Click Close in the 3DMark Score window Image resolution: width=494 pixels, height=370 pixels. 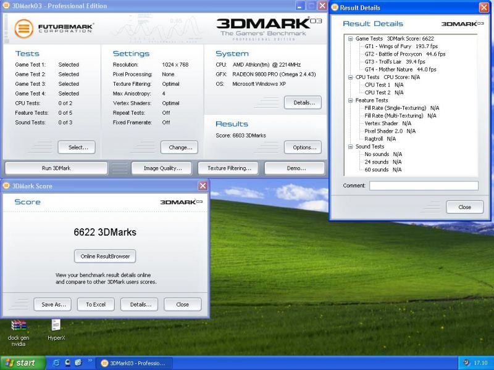[183, 304]
